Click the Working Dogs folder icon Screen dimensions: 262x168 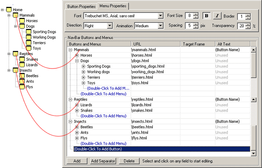pyautogui.click(x=28, y=37)
